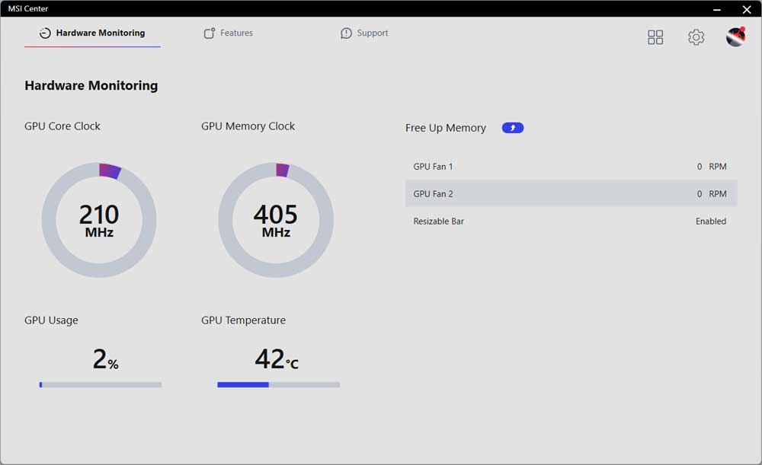Image resolution: width=762 pixels, height=465 pixels.
Task: Open the Support tab
Action: point(364,33)
